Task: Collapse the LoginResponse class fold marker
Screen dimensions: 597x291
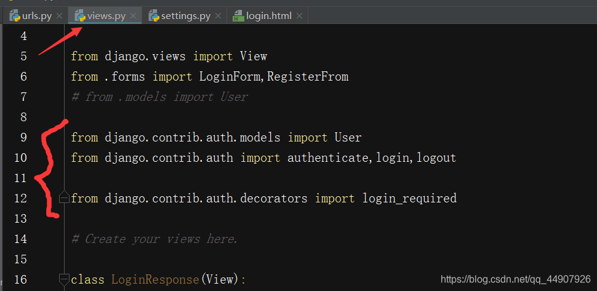Action: pos(65,279)
